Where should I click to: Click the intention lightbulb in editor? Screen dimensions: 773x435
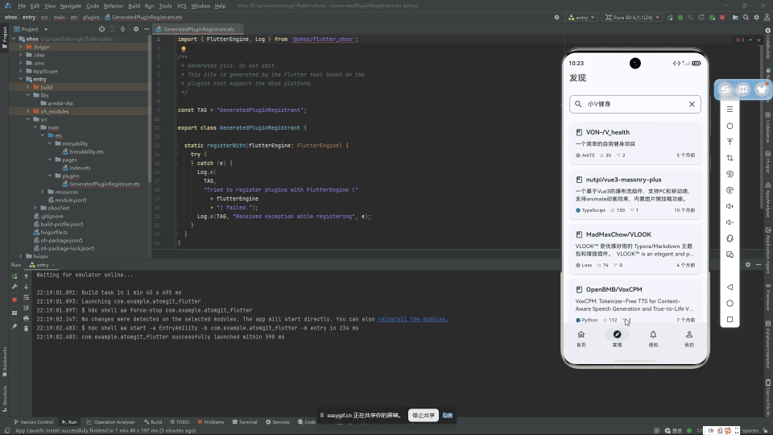click(x=184, y=49)
